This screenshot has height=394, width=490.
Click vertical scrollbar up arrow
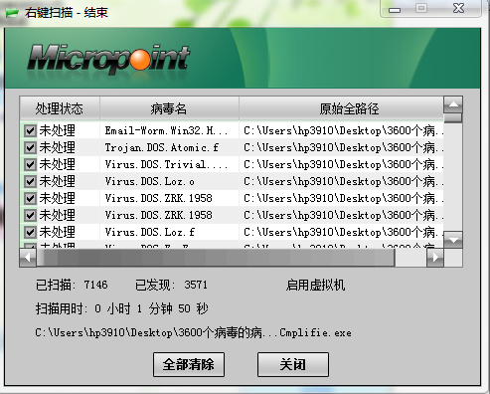453,105
